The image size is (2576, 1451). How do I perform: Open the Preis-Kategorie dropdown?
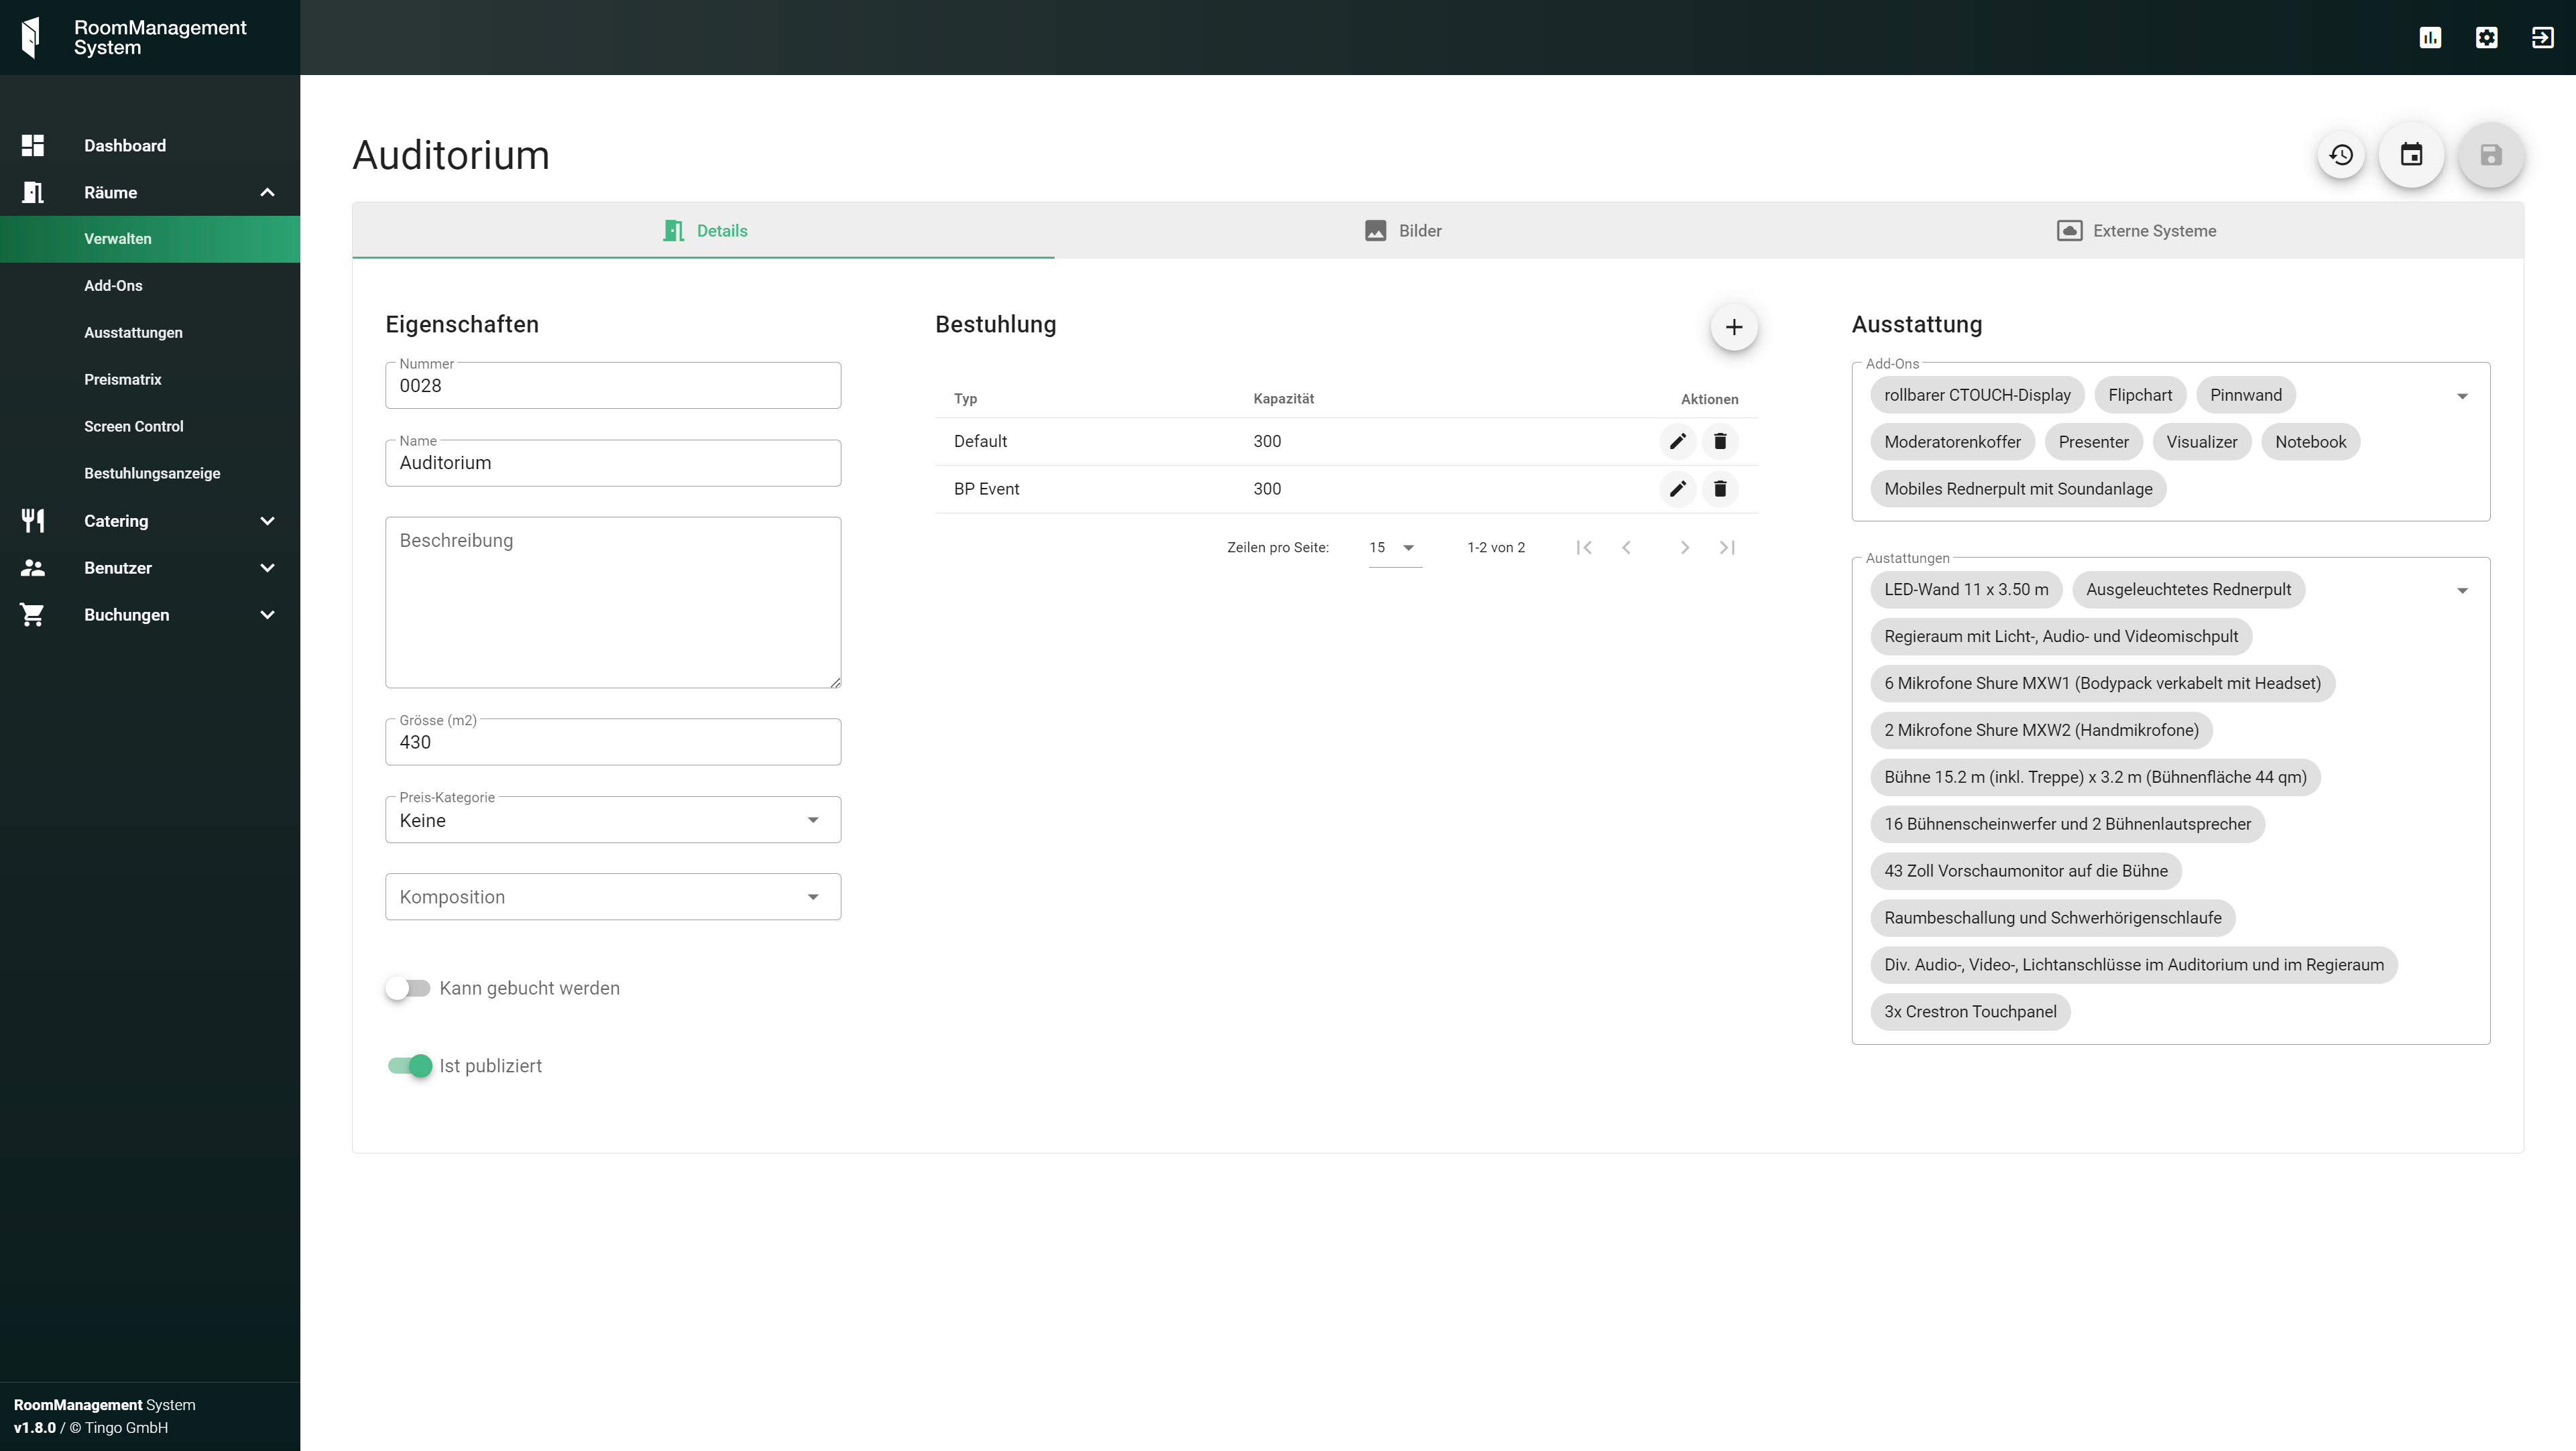coord(612,820)
